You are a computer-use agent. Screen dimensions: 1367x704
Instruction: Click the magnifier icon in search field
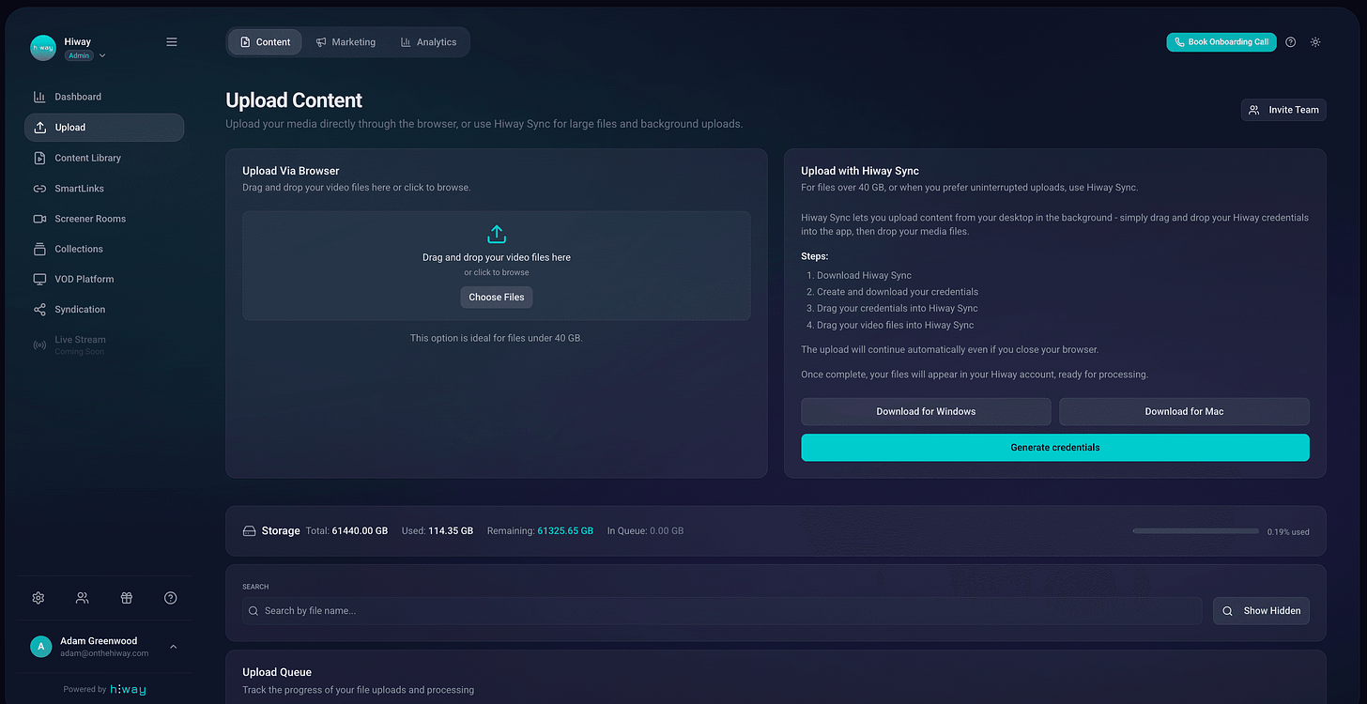253,611
